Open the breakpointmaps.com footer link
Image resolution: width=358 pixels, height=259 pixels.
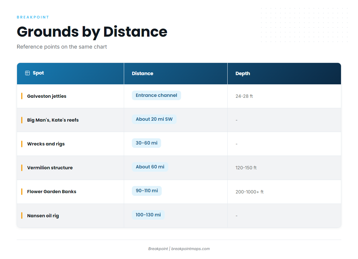[190, 249]
